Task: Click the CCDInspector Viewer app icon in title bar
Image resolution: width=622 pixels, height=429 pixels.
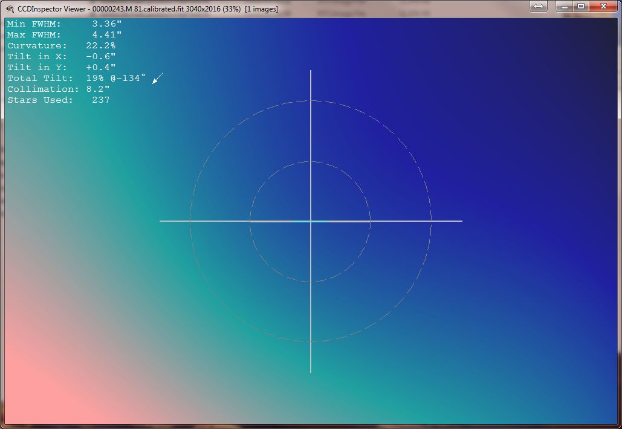Action: [x=10, y=8]
